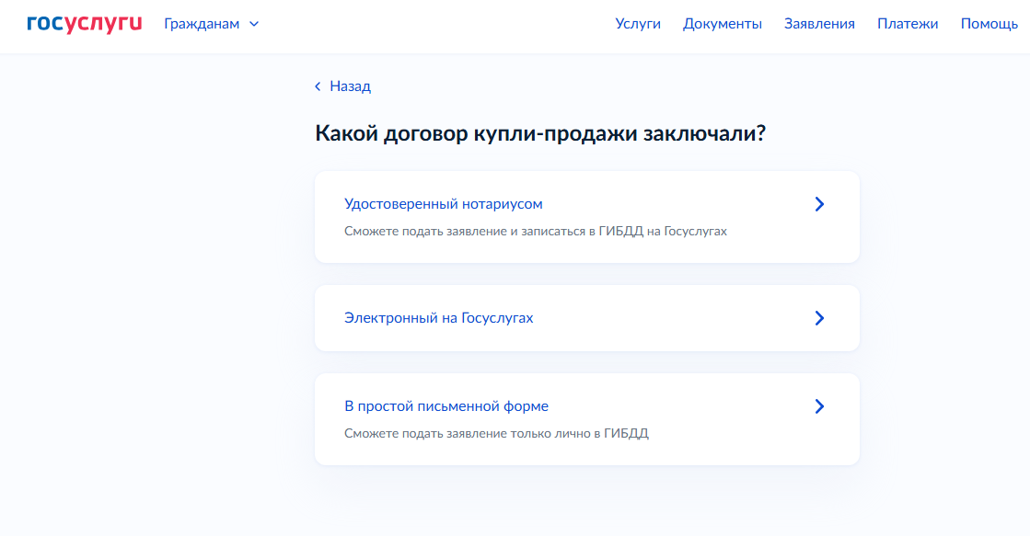Viewport: 1030px width, 536px height.
Task: Click the back arrow icon beside Назад
Action: click(318, 86)
